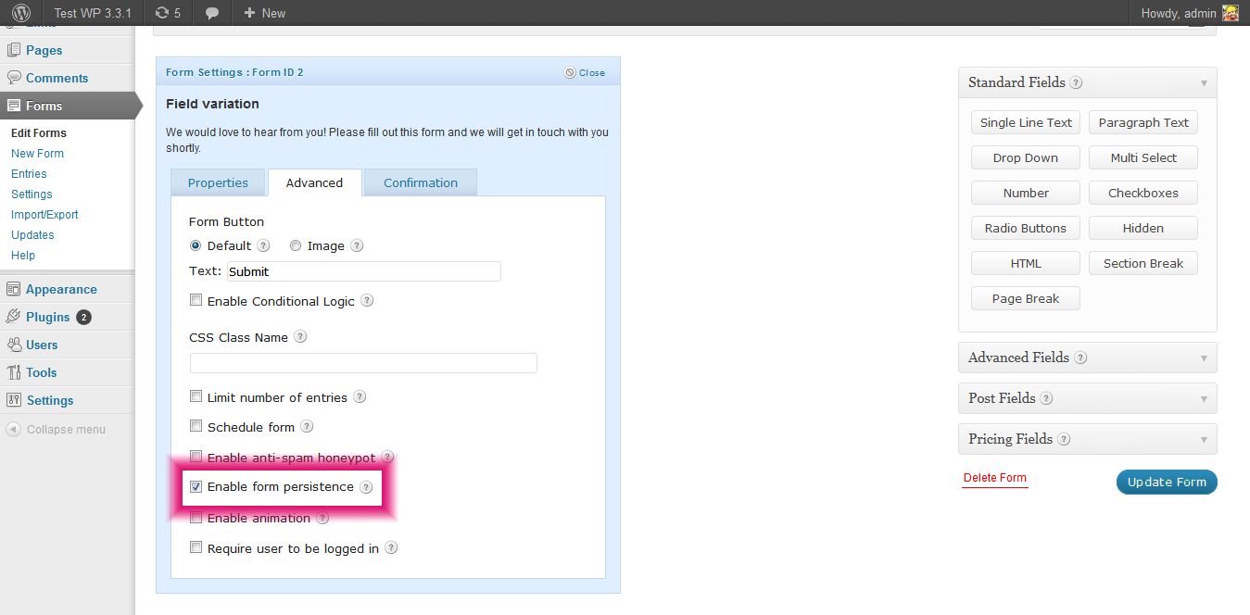
Task: Check Require user to be logged in
Action: [196, 547]
